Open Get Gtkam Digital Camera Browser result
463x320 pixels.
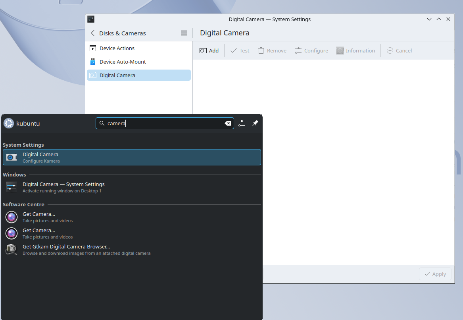click(x=132, y=250)
